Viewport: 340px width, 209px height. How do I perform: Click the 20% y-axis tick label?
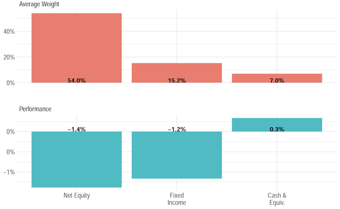pyautogui.click(x=9, y=57)
